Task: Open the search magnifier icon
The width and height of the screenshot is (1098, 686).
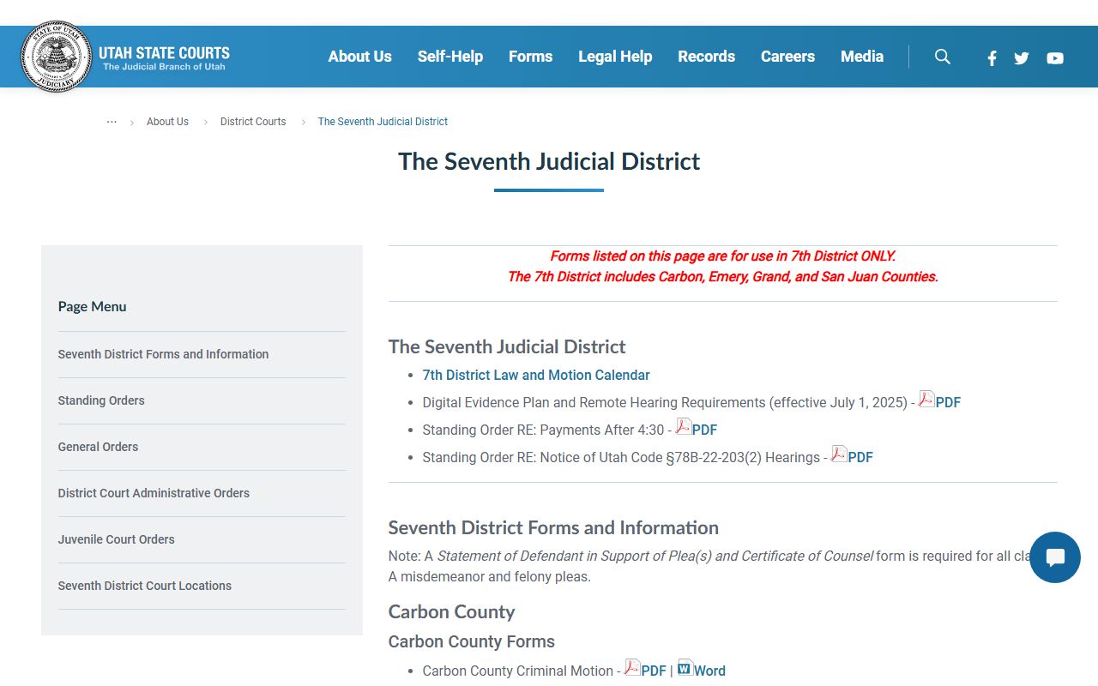Action: pyautogui.click(x=943, y=57)
